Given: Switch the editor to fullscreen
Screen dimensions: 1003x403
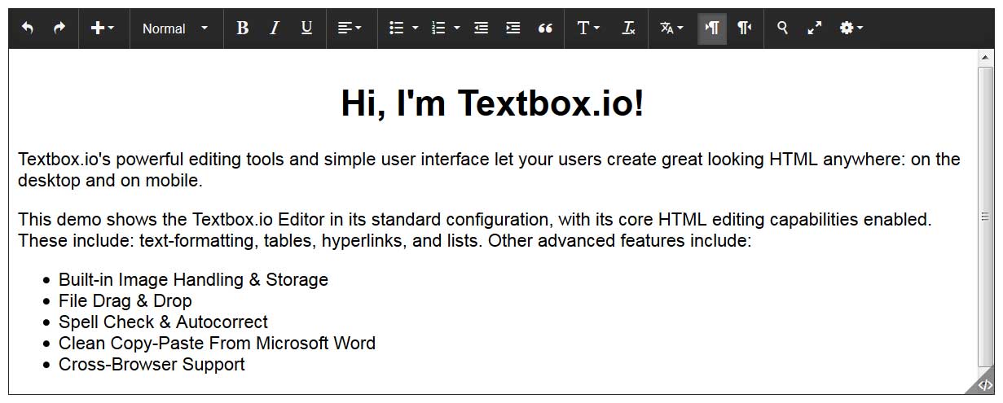Looking at the screenshot, I should point(814,28).
